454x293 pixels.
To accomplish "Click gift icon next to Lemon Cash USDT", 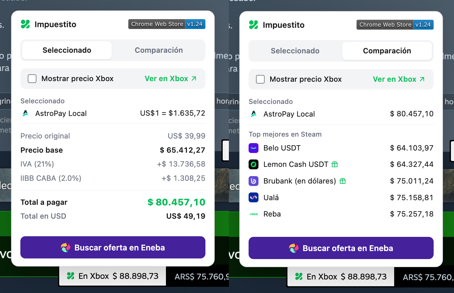I will 335,164.
